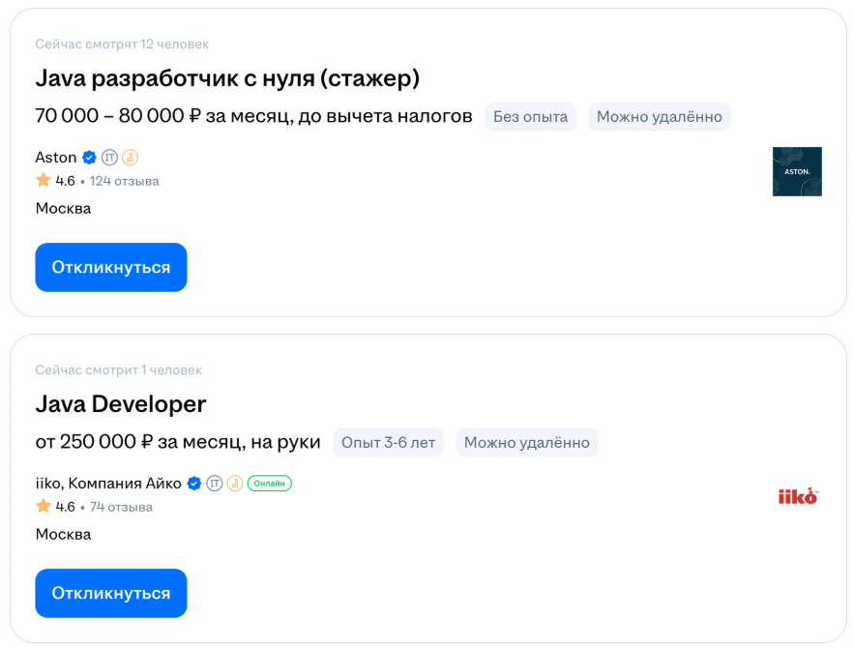Viewport: 854px width, 648px height.
Task: Visit 'iiko, Компания Айко' employer page
Action: (x=108, y=484)
